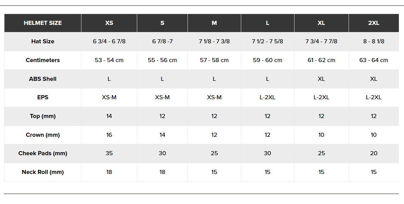Click the EPS row label
This screenshot has height=204, width=404.
point(43,98)
